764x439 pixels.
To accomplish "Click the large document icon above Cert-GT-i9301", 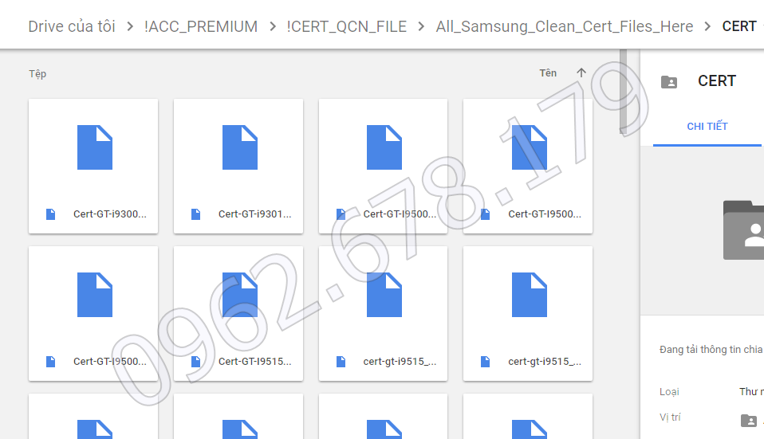I will (240, 147).
